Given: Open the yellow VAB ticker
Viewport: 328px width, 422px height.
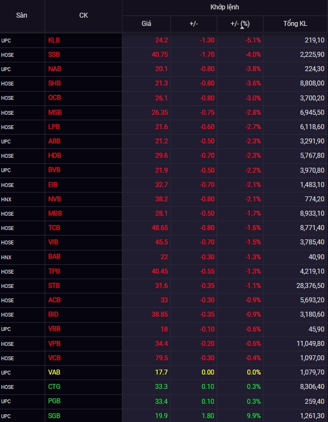Looking at the screenshot, I should (54, 372).
